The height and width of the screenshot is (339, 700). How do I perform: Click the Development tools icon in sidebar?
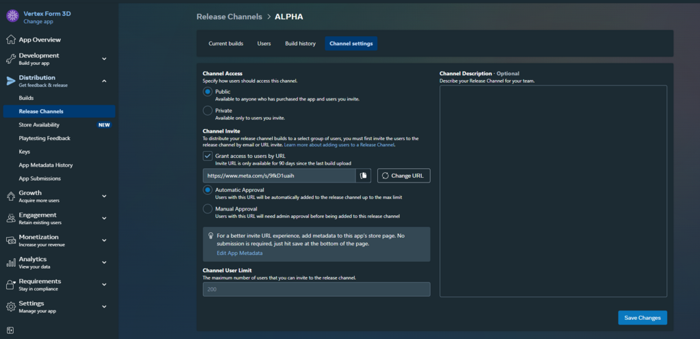11,59
